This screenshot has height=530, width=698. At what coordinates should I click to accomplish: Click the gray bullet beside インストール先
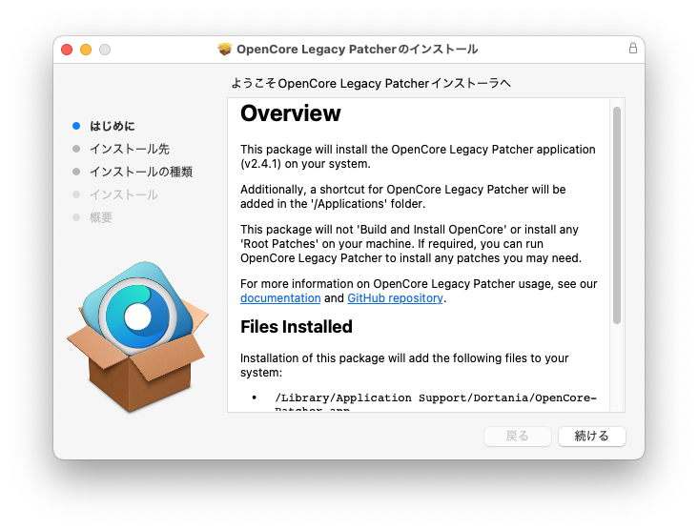(76, 149)
